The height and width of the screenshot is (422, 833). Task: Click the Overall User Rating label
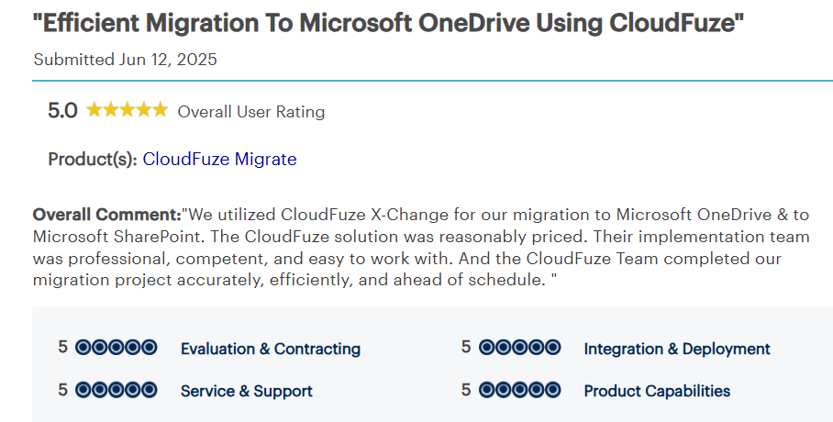tap(250, 112)
